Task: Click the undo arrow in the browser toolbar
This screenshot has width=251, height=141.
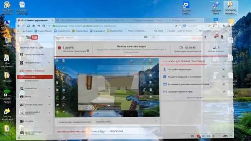Action: (38, 26)
